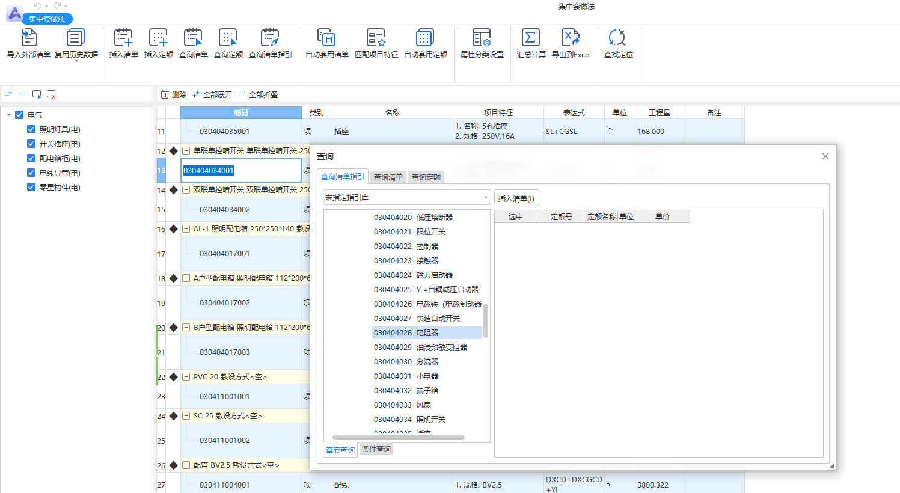This screenshot has height=493, width=900.
Task: Toggle the 电气 root checkbox
Action: pyautogui.click(x=19, y=115)
